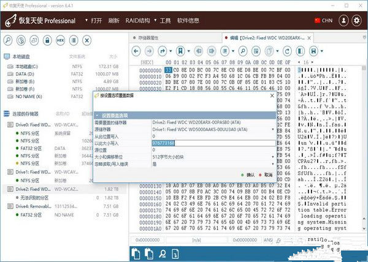Click the magnifier find icon in hex toolbar
The height and width of the screenshot is (262, 368).
click(243, 51)
